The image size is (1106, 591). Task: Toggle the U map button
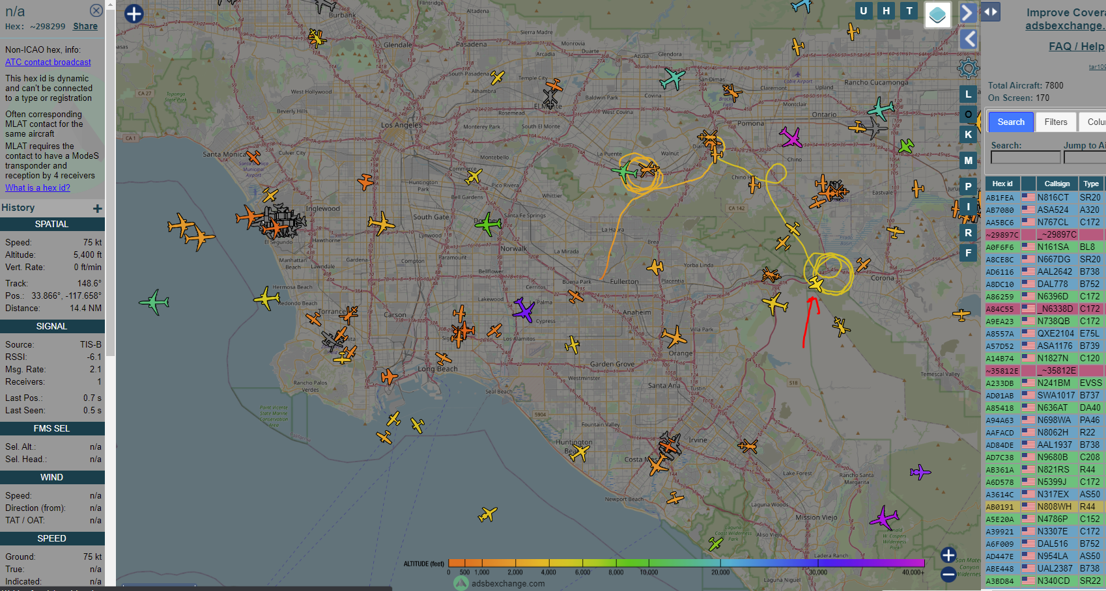point(863,10)
